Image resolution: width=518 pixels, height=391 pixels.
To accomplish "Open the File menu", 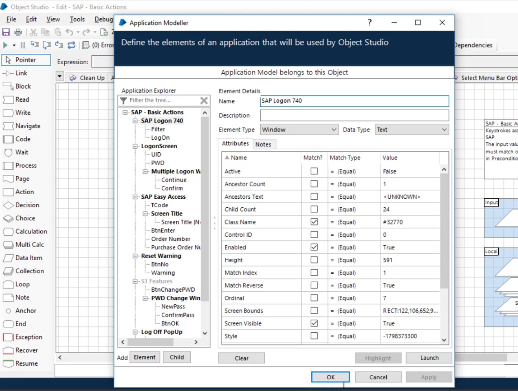I will pos(11,19).
